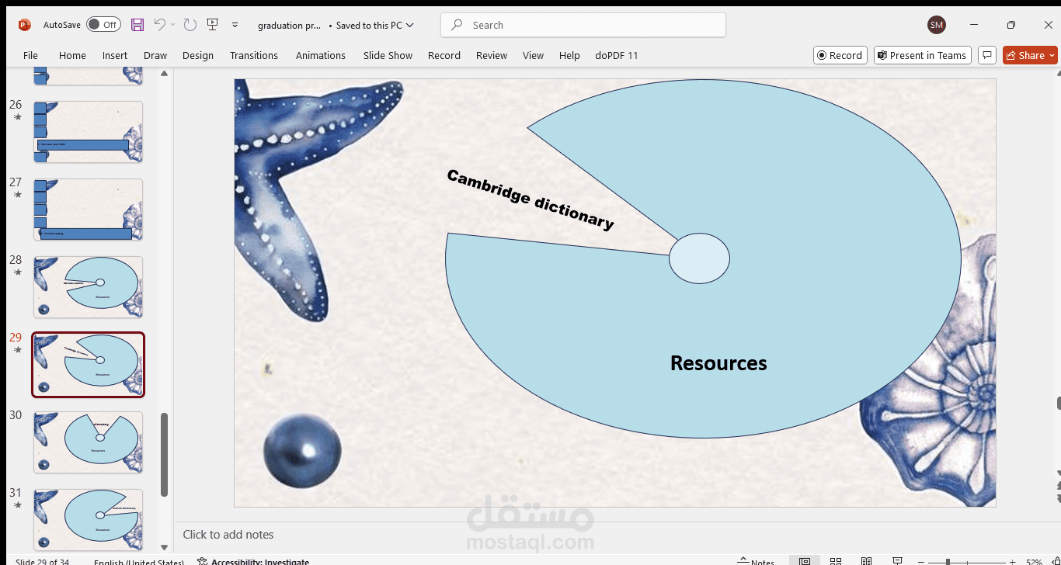Screen dimensions: 1061x565
Task: Open the Slide Show tab
Action: 388,55
